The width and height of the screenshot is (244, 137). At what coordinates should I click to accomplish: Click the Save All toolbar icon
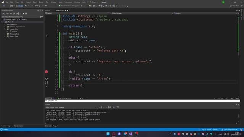pos(22,6)
